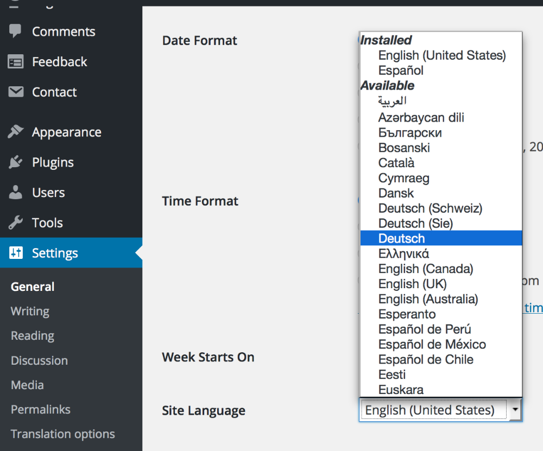Screen dimensions: 543x451
Task: Click the Feedback form icon
Action: pos(16,62)
